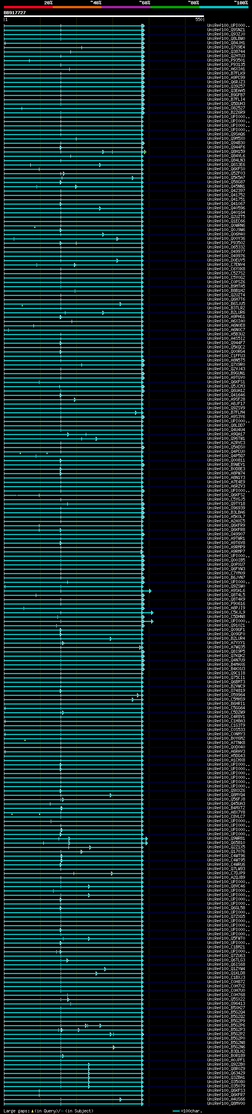The height and width of the screenshot is (1114, 252).
Task: Select hit label UniRef100_Q41646
Action: pyautogui.click(x=226, y=395)
